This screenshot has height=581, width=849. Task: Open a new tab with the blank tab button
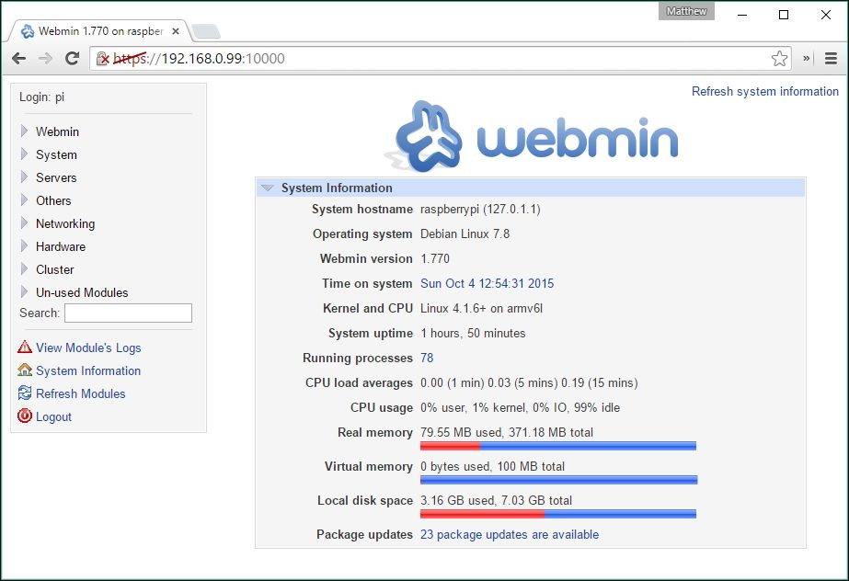pyautogui.click(x=206, y=31)
